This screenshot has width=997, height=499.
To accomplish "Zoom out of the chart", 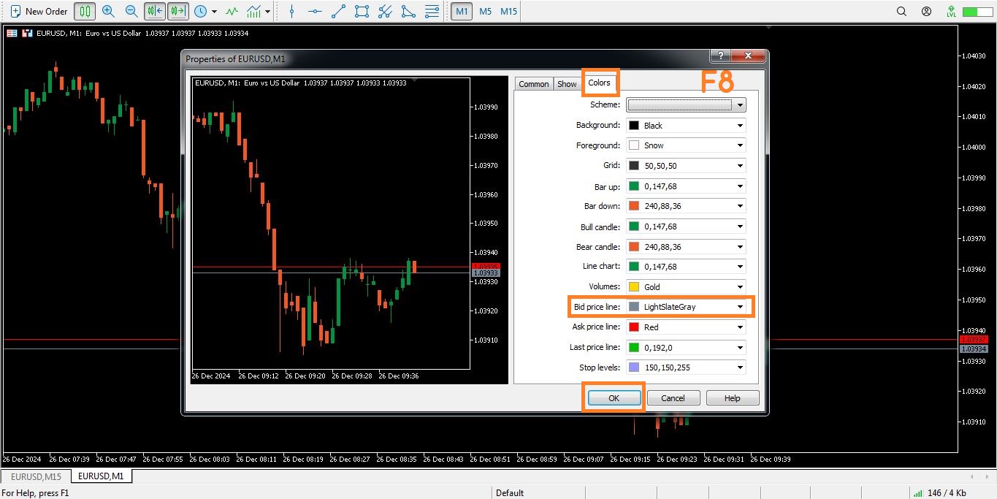I will tap(131, 12).
